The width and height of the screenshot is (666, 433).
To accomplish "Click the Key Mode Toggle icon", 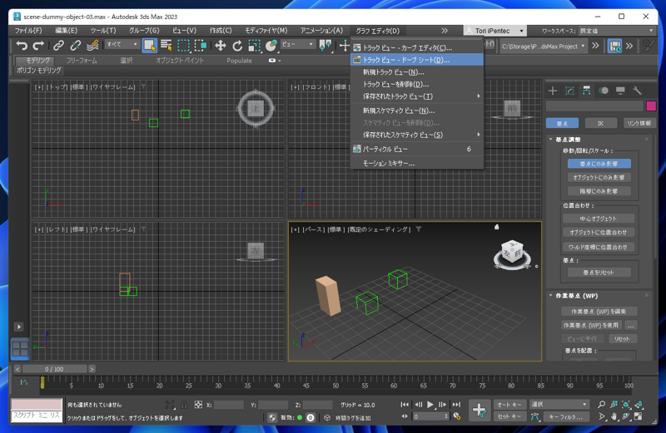I will click(x=404, y=416).
